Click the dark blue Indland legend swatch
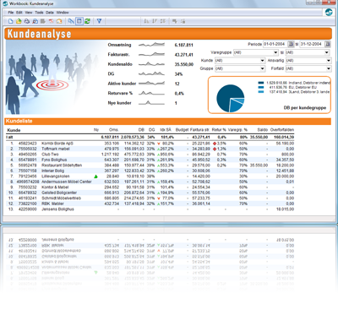 tap(261, 83)
